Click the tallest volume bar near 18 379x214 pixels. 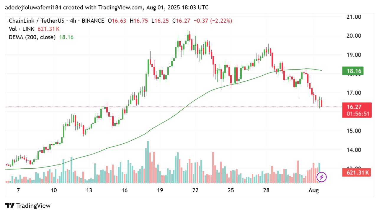[148, 162]
